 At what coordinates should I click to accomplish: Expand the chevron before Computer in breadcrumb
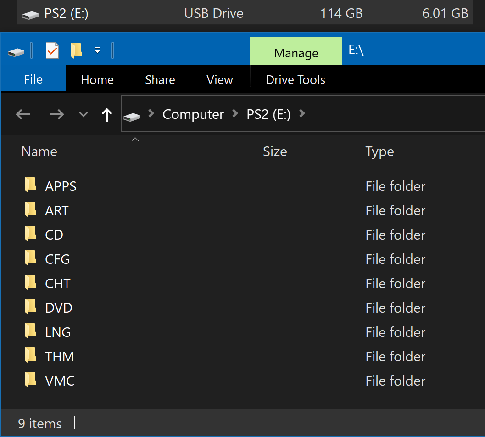point(151,113)
